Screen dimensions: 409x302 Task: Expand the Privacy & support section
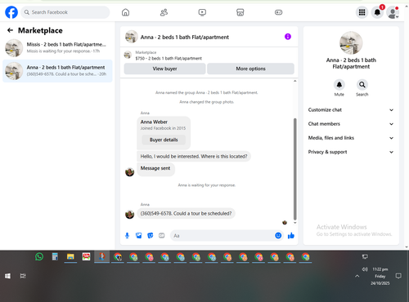click(351, 152)
